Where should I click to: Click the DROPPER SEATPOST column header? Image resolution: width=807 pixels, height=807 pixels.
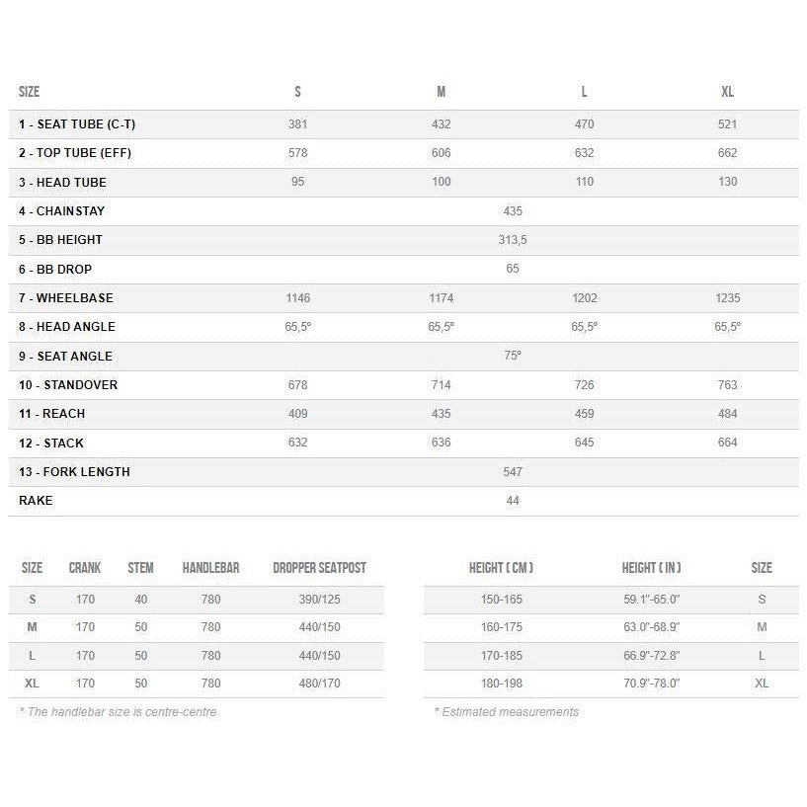[x=319, y=568]
